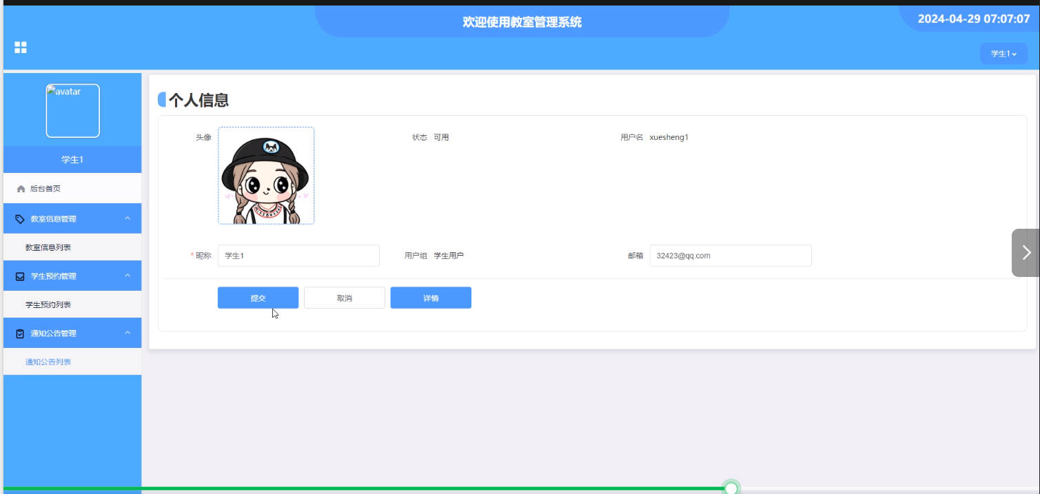The height and width of the screenshot is (494, 1040).
Task: Collapse the 学生预约管理 menu chevron
Action: (x=128, y=276)
